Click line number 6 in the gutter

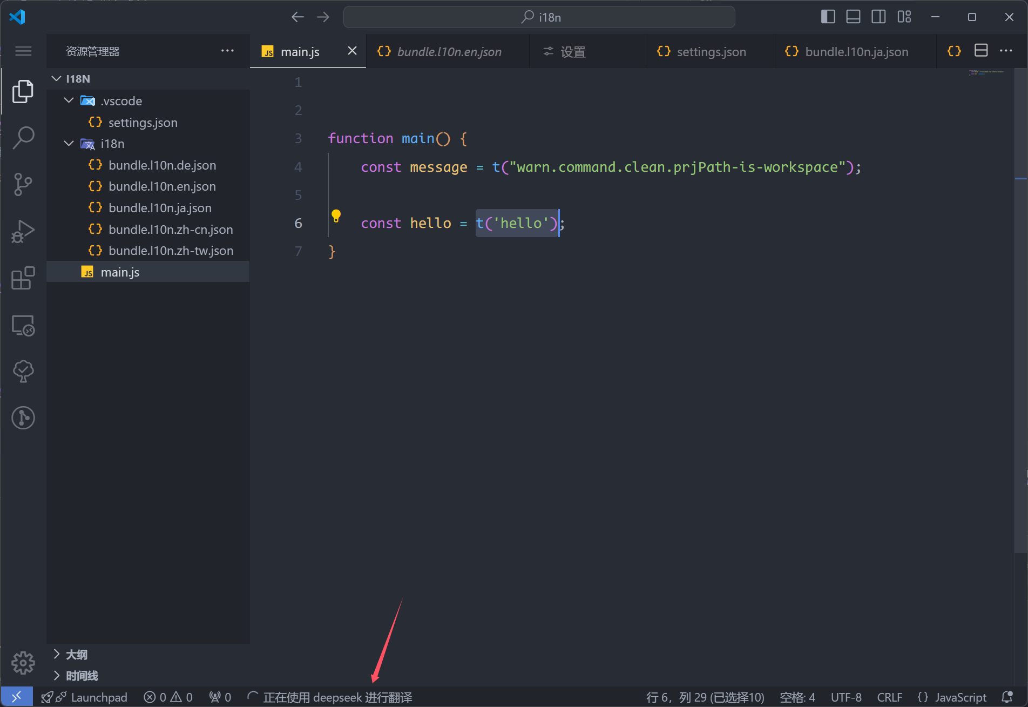pos(298,223)
